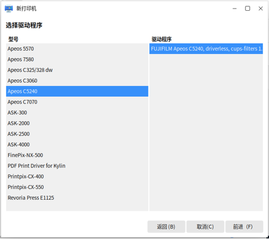
Task: Maximize the 新打印机 window
Action: click(247, 9)
